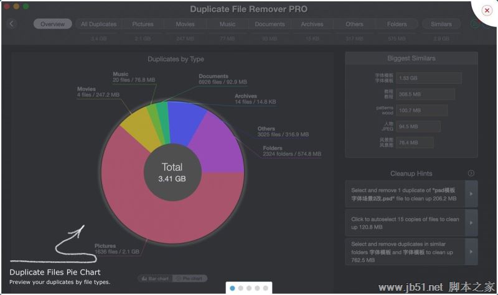Click the Others 3025 files label

(283, 132)
